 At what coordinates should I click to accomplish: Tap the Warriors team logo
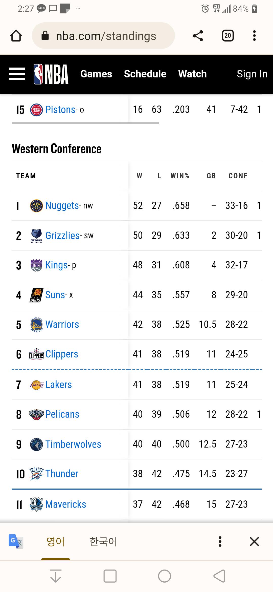coord(36,325)
